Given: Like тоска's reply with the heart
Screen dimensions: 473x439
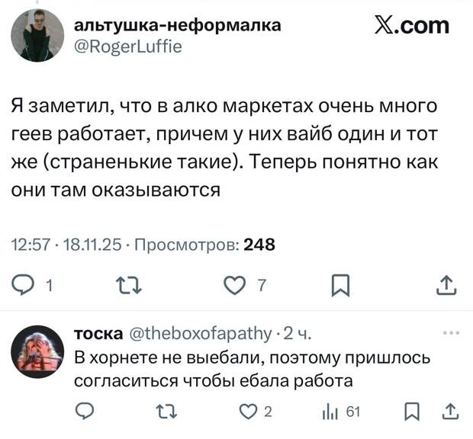Looking at the screenshot, I should (247, 412).
